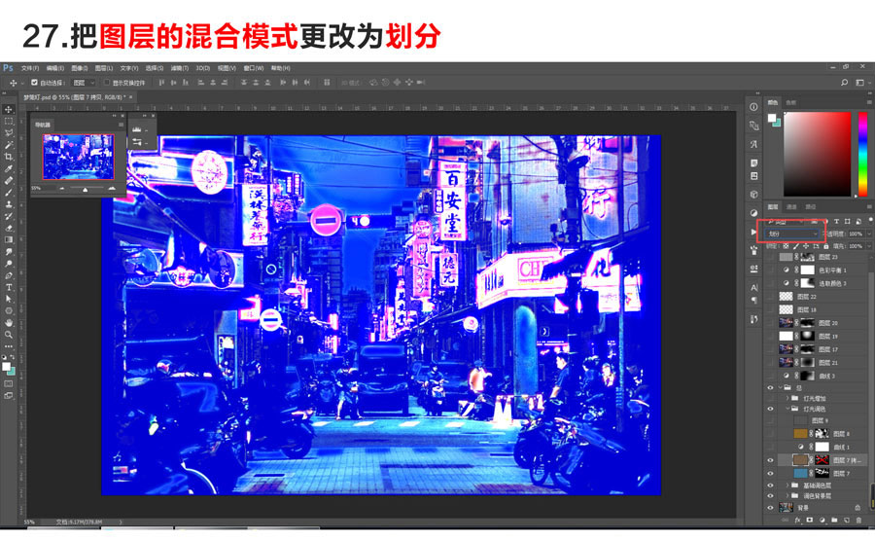The height and width of the screenshot is (540, 875).
Task: Click the Navigator preview thumbnail
Action: [78, 157]
